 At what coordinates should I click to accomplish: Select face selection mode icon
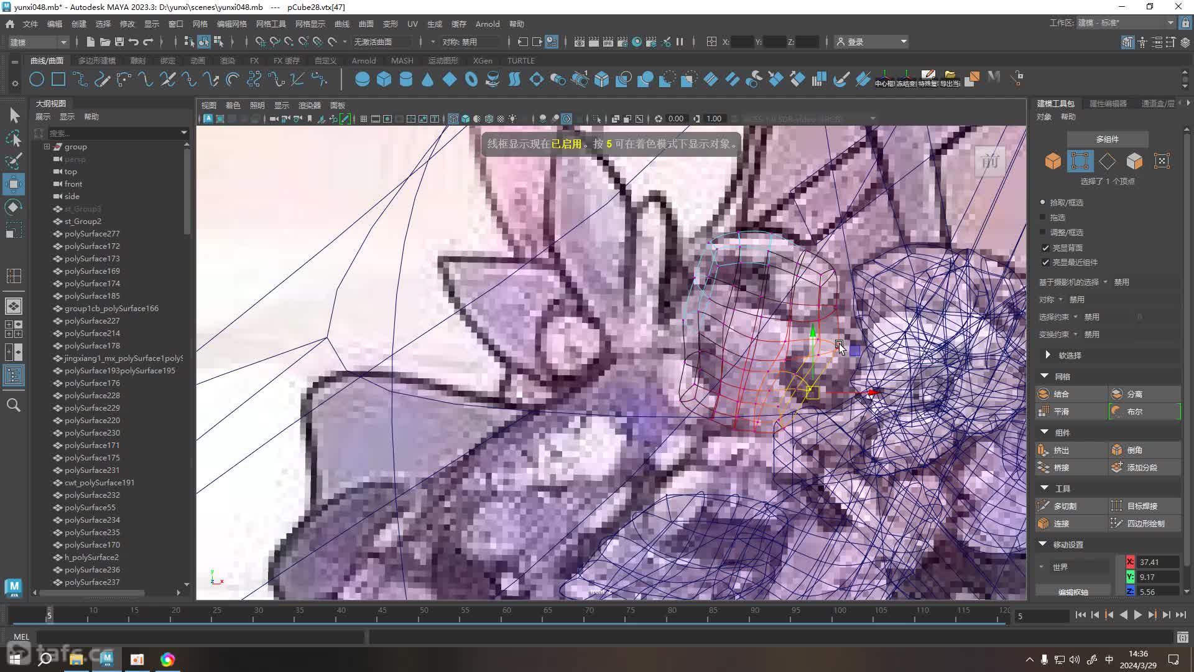click(1134, 161)
